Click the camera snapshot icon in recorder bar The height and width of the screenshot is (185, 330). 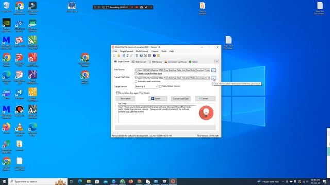pos(142,7)
